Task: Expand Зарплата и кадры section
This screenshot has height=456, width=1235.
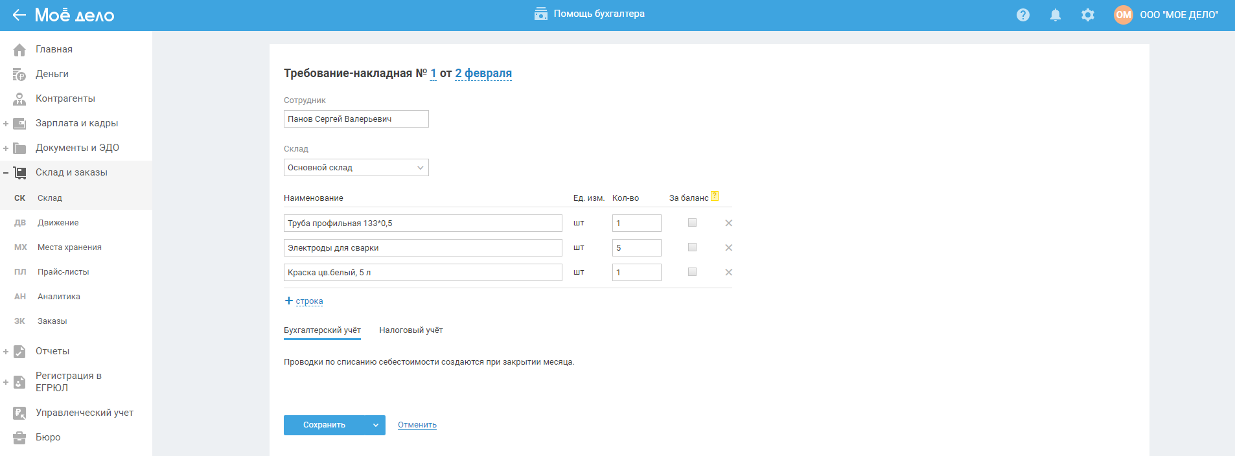Action: pyautogui.click(x=6, y=124)
